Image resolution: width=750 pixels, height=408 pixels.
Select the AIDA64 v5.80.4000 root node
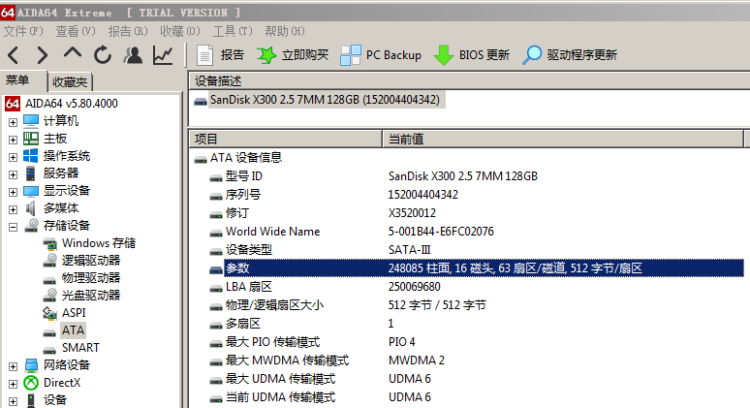pyautogui.click(x=72, y=104)
